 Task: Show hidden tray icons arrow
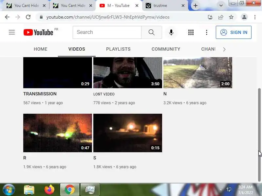pyautogui.click(x=221, y=190)
